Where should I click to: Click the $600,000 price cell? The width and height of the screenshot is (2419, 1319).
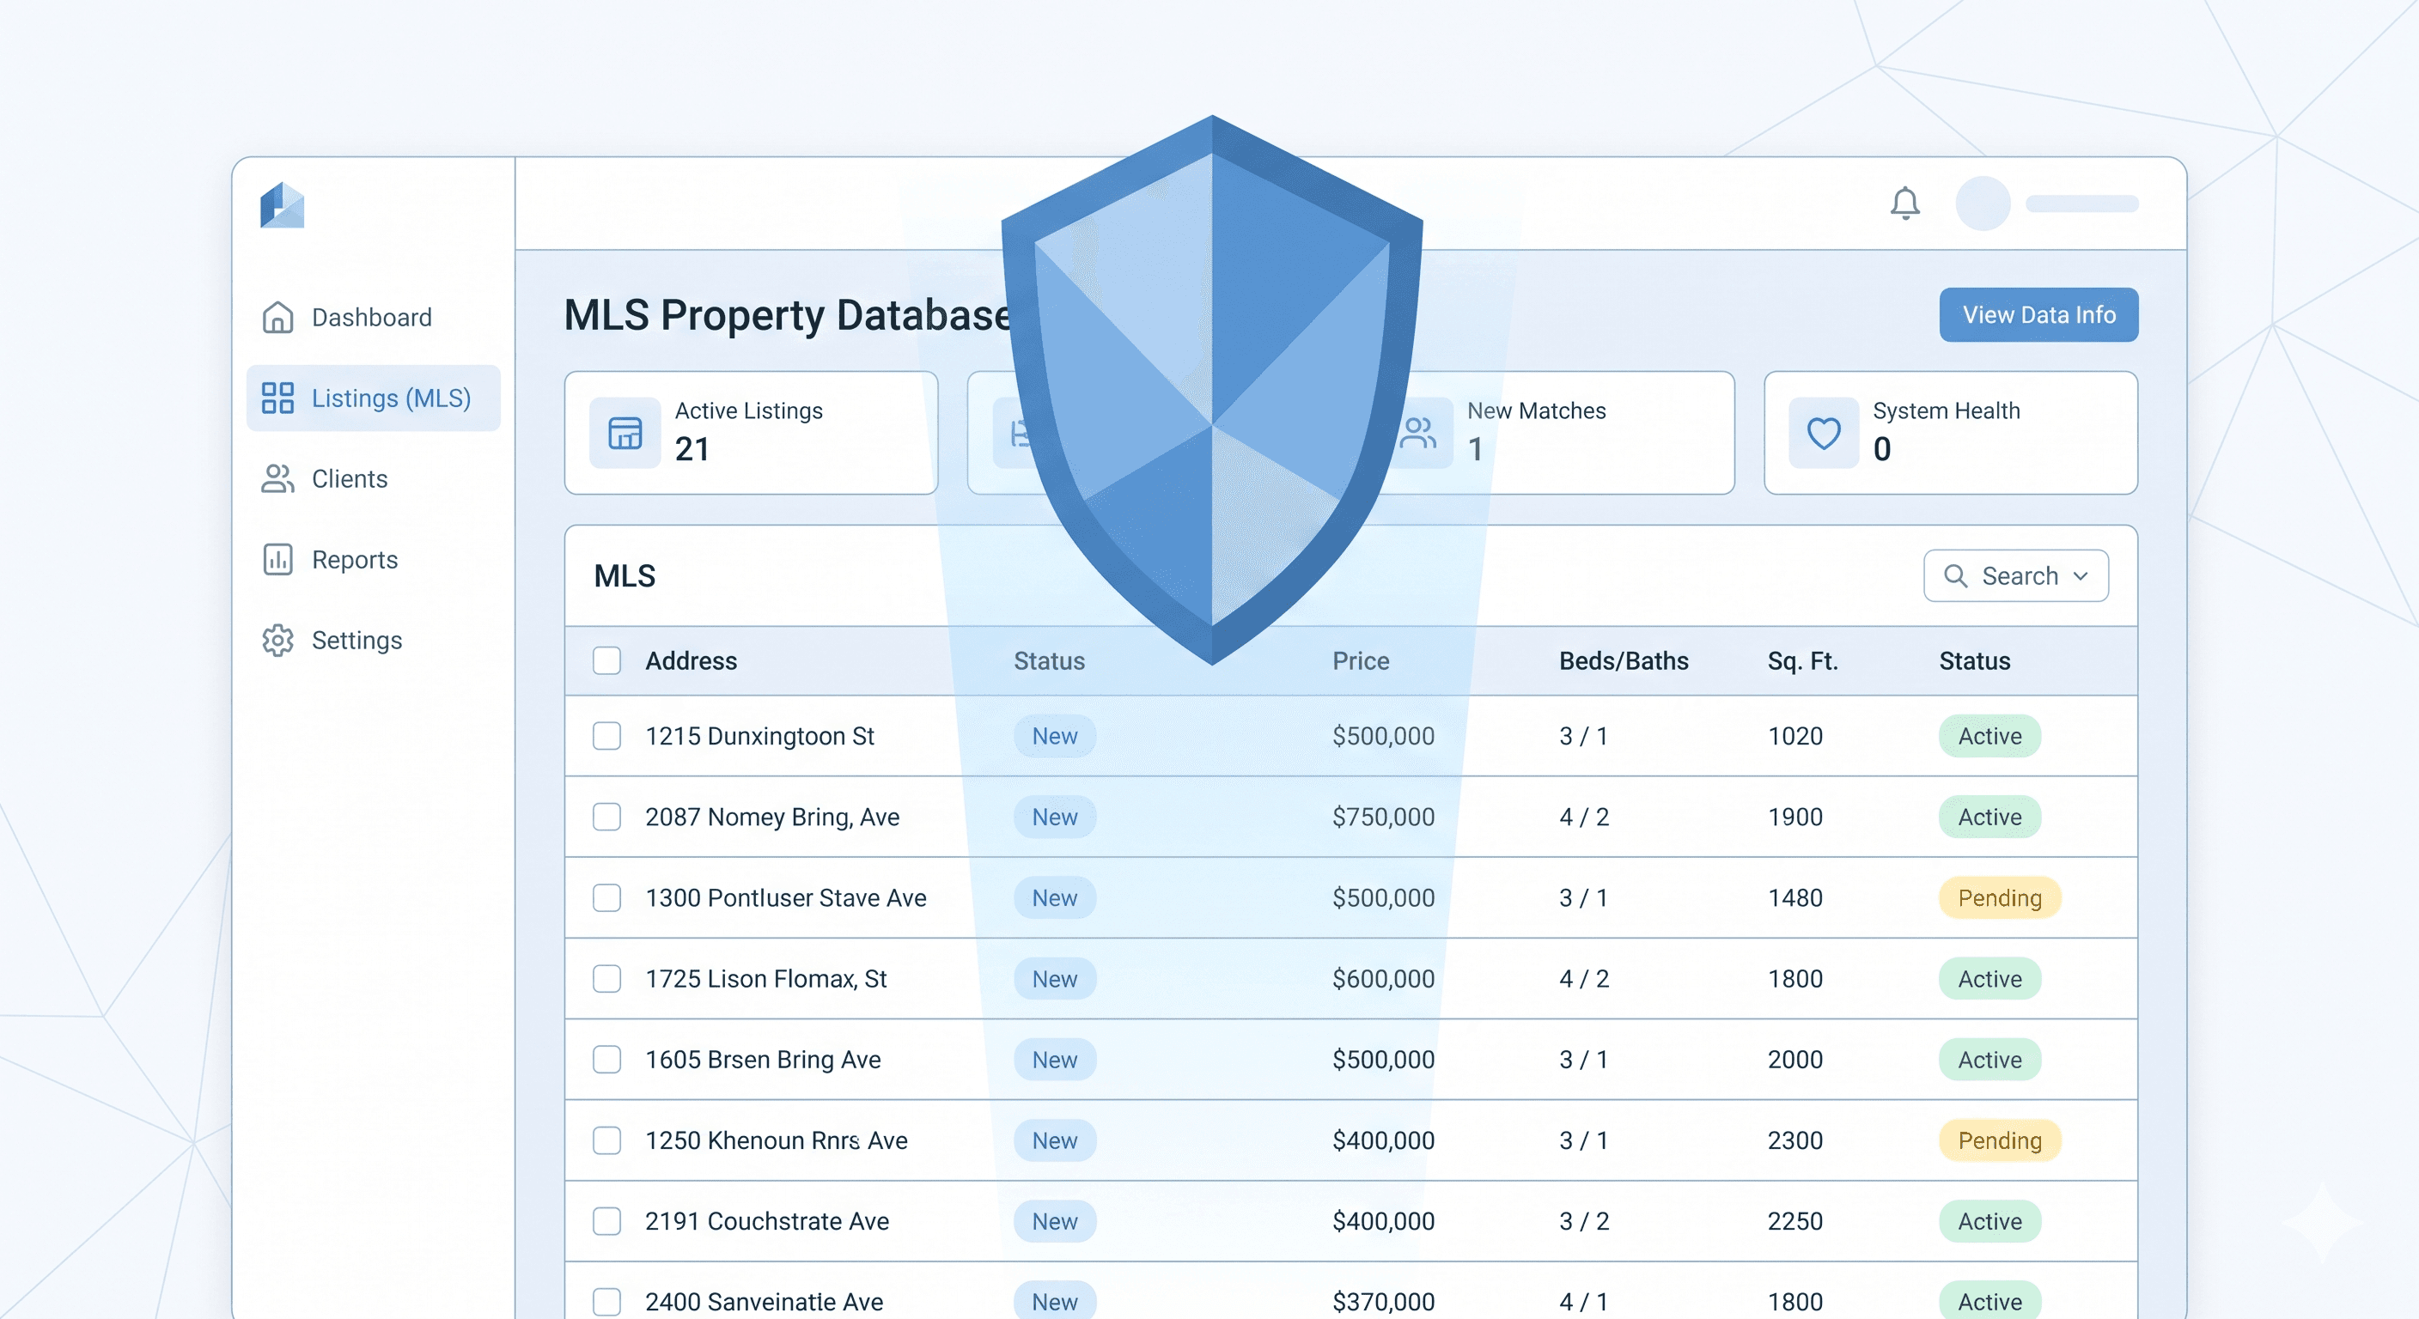1383,978
